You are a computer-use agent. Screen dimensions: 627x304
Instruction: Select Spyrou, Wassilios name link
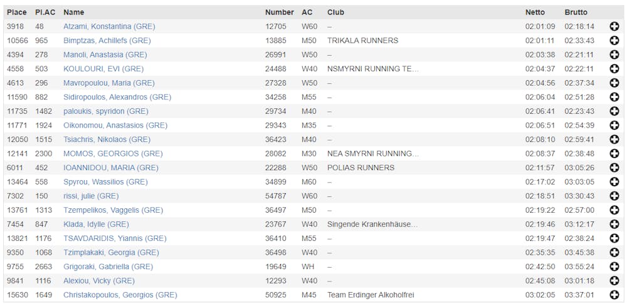pyautogui.click(x=105, y=182)
